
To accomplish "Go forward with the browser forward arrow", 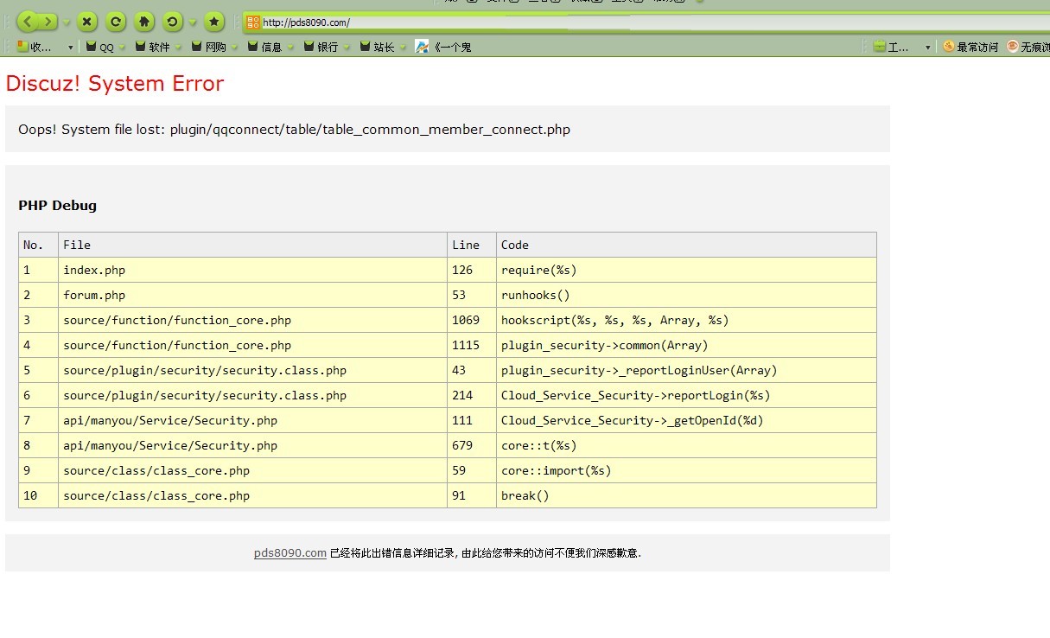I will 48,22.
